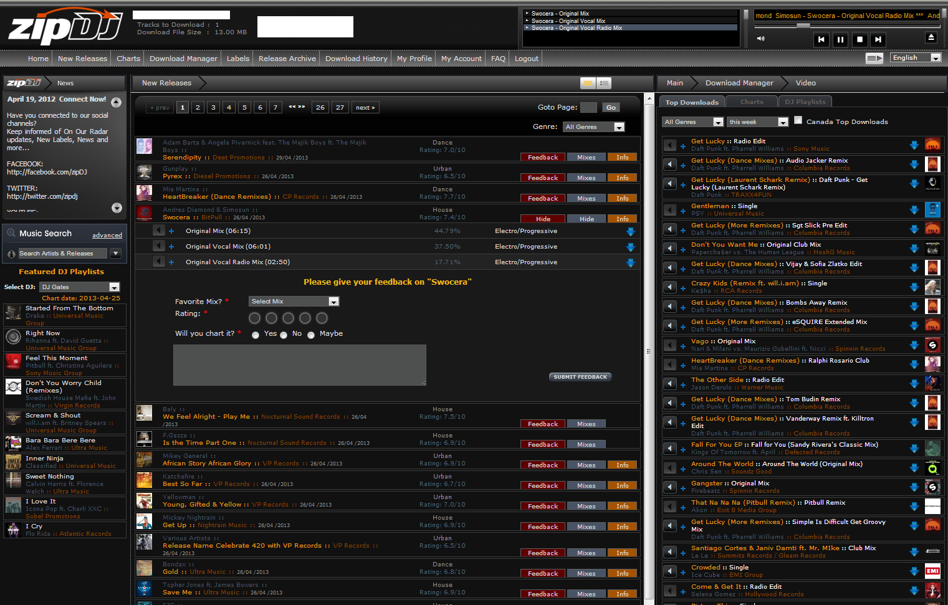Image resolution: width=948 pixels, height=605 pixels.
Task: Expand page range with the «« »» control
Action: (x=297, y=107)
